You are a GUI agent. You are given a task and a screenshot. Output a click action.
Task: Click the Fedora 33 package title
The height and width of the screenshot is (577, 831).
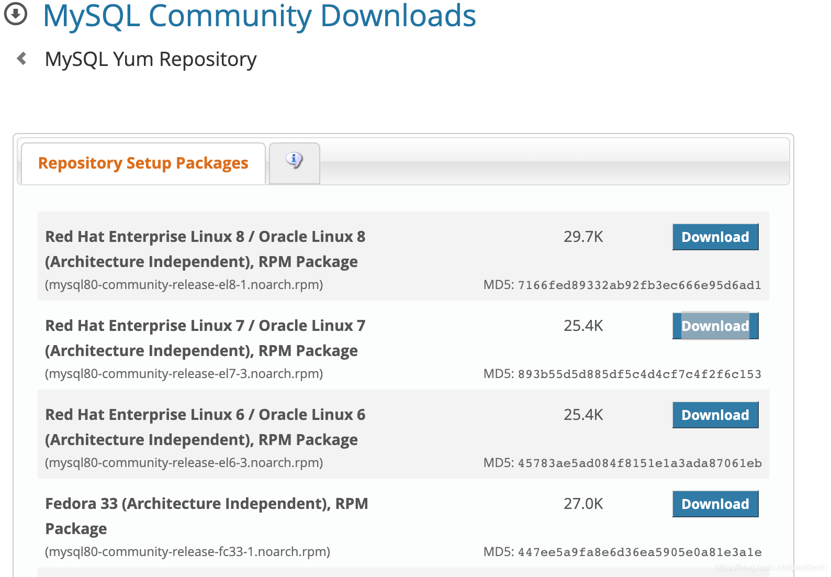point(207,516)
